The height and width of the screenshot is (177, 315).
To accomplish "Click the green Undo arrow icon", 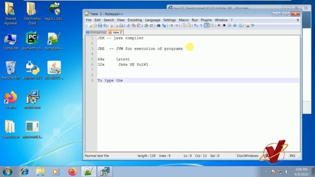I will pyautogui.click(x=146, y=26).
